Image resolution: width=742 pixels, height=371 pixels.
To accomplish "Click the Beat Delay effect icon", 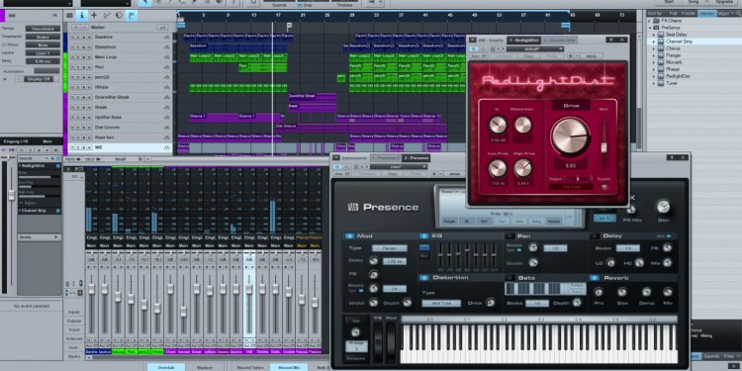I will tap(661, 35).
